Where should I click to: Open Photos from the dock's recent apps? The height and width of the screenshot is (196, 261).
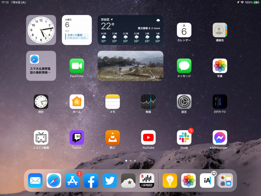coord(189,181)
